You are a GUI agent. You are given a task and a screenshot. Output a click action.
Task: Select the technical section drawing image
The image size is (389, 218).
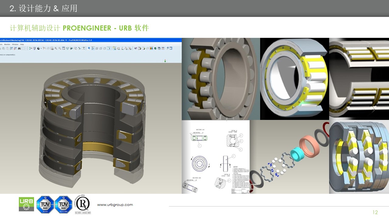pyautogui.click(x=215, y=157)
